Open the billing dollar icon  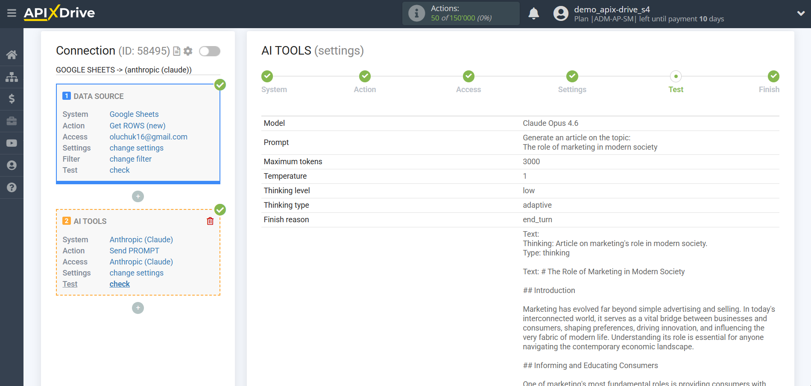(x=12, y=99)
